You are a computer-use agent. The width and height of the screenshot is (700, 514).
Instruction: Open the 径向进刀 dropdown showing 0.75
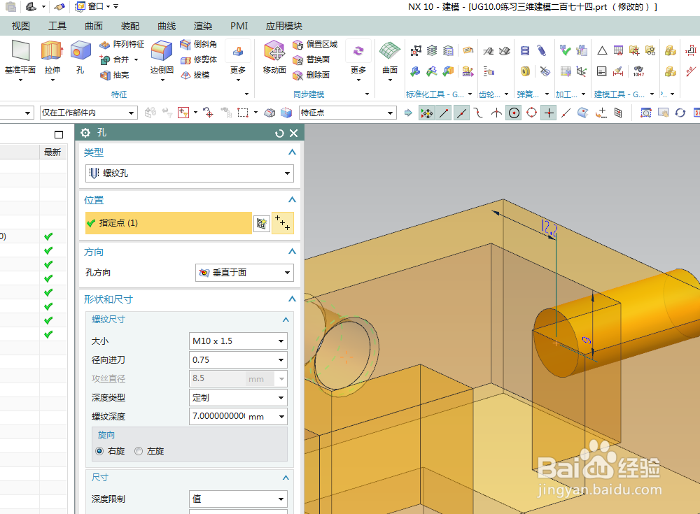(x=238, y=360)
